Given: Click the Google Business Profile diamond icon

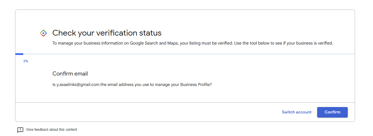Looking at the screenshot, I should [43, 33].
